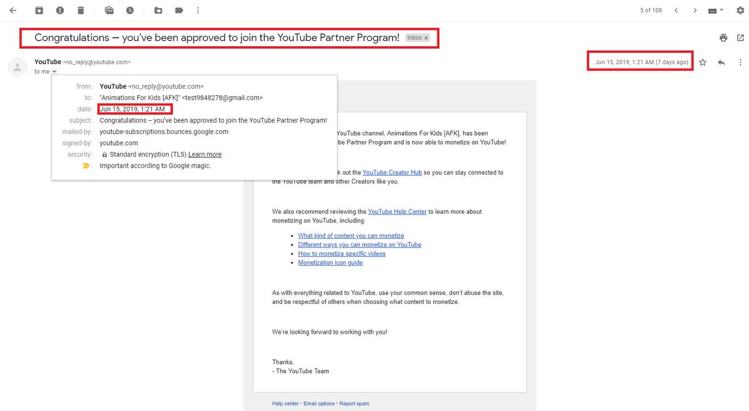This screenshot has height=411, width=749.
Task: Select the email subject heading
Action: (x=217, y=38)
